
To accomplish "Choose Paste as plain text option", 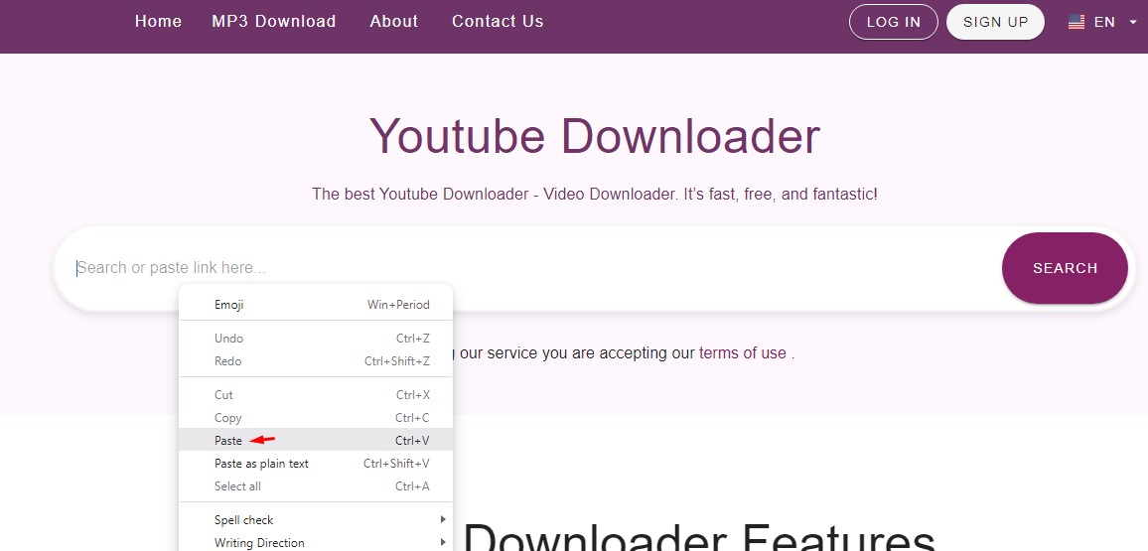I will click(x=261, y=464).
